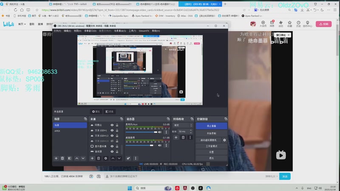This screenshot has height=191, width=340.
Task: Add a new scene in OBS Scenes panel
Action: pos(56,158)
